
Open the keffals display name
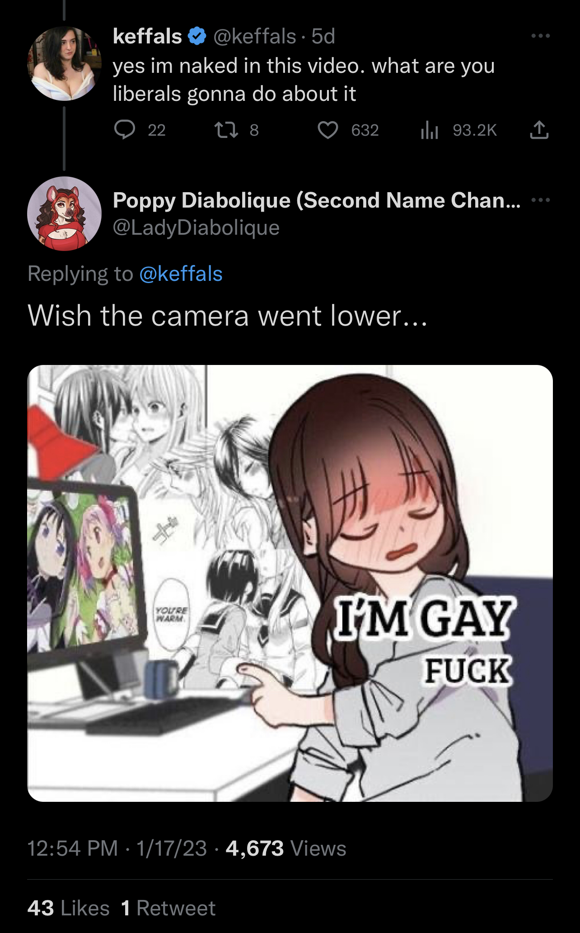point(147,36)
